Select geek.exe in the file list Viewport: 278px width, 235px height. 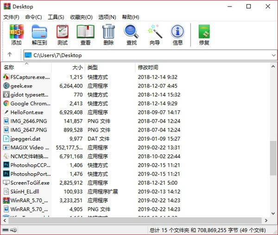tap(21, 86)
